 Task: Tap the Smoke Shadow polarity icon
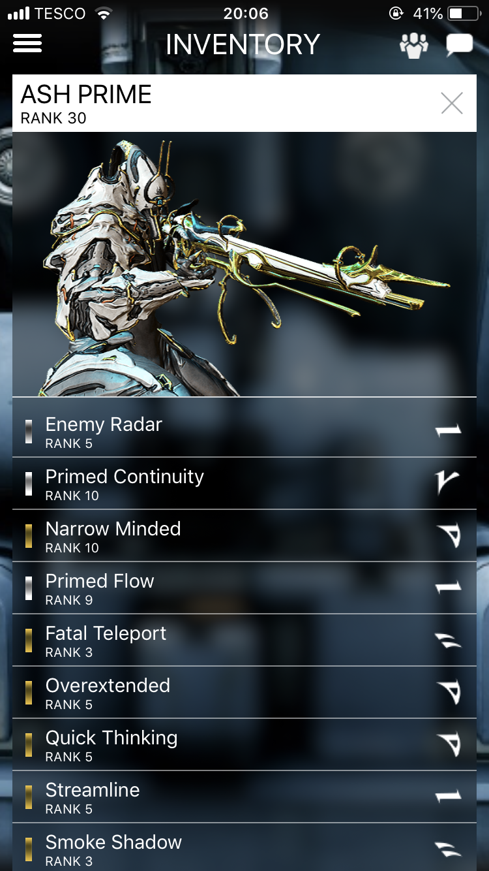448,847
